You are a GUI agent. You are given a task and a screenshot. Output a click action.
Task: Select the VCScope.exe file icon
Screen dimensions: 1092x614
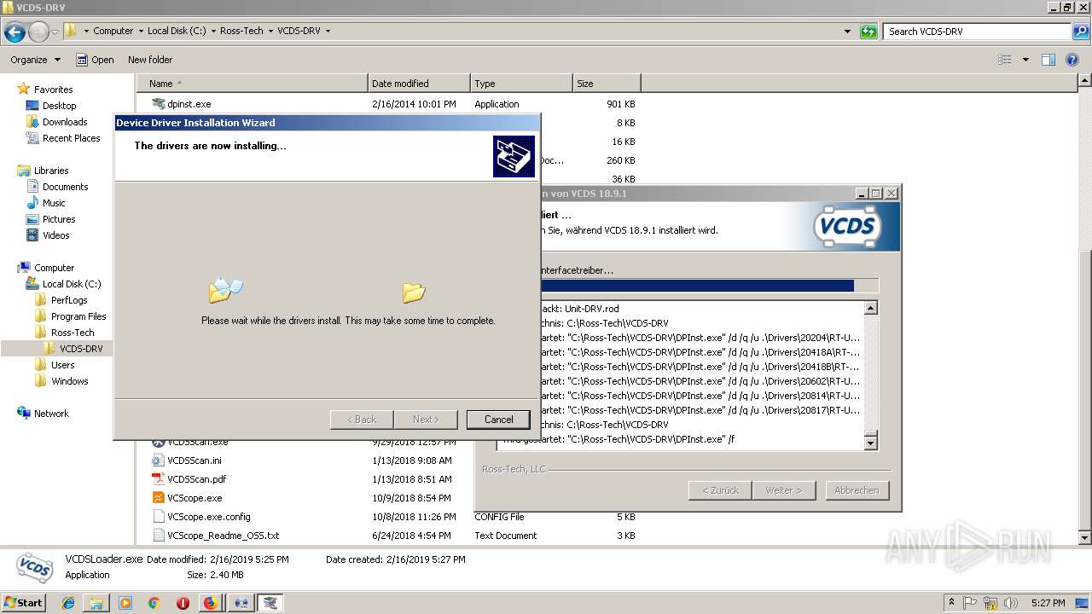(158, 498)
